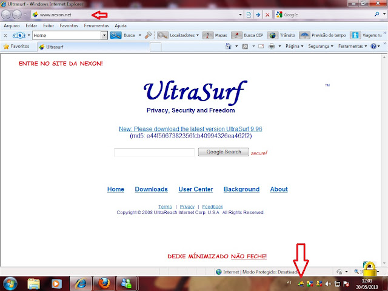Expand the Página menu dropdown
This screenshot has width=388, height=291.
point(295,46)
